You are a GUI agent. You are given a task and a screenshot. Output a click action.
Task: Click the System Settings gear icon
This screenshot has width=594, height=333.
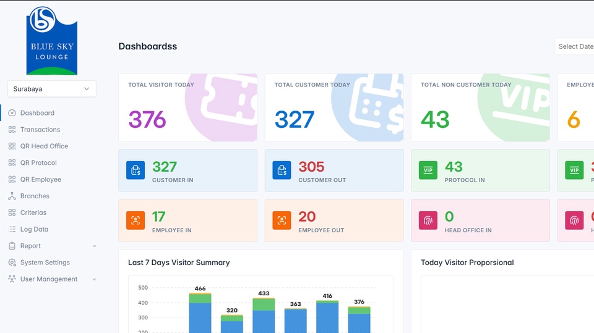[x=12, y=263]
